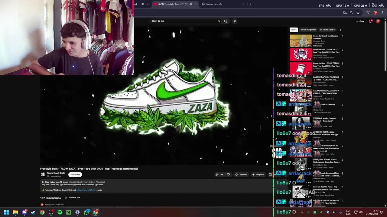This screenshot has height=217, width=387.
Task: Select the Todos filter chip
Action: [x=294, y=30]
